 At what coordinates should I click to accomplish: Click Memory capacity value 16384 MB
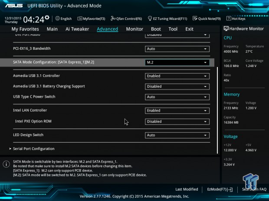(x=231, y=123)
